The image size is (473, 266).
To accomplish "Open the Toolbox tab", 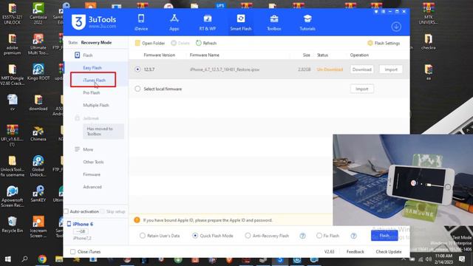I will [x=274, y=22].
